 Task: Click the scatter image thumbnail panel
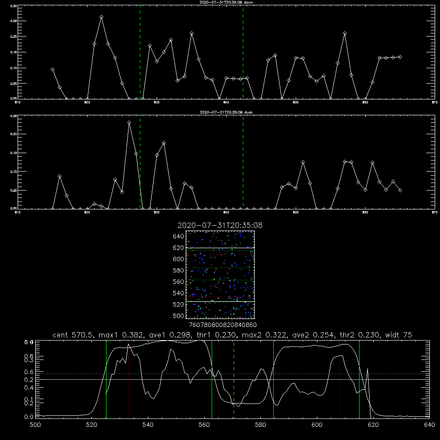point(220,275)
